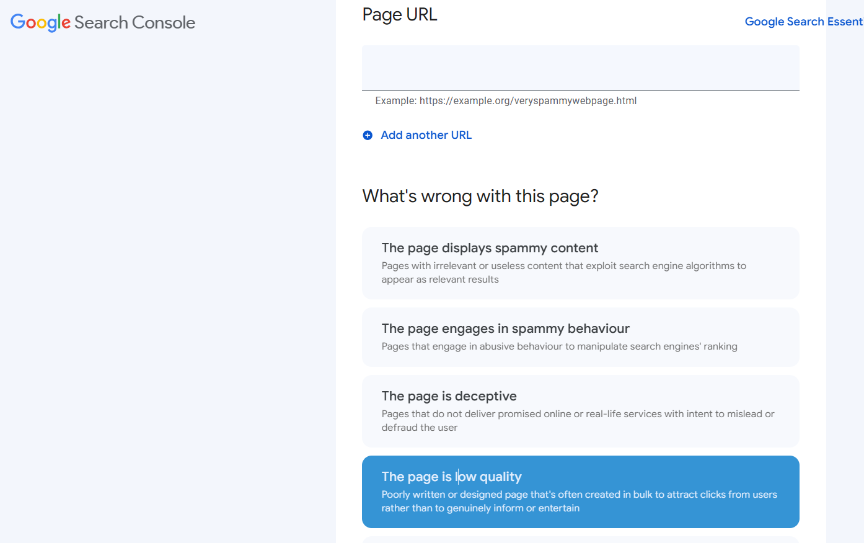Click description about misleading or defrauding users
Image resolution: width=864 pixels, height=543 pixels.
pos(578,421)
